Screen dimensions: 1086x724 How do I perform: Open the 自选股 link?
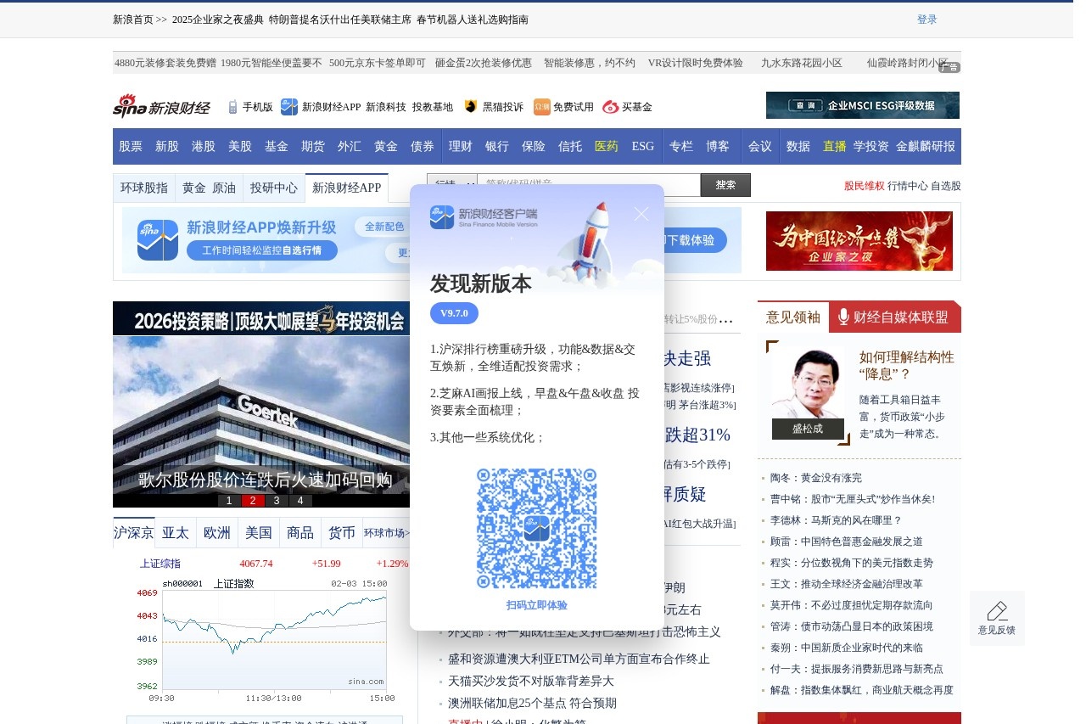946,186
